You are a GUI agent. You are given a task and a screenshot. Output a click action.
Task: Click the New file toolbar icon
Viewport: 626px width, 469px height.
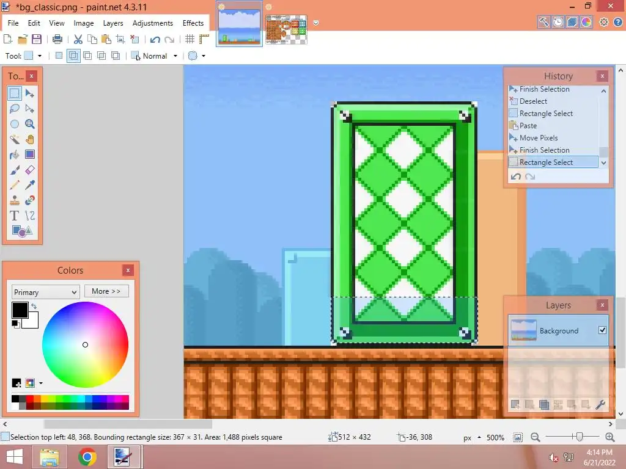[x=8, y=39]
